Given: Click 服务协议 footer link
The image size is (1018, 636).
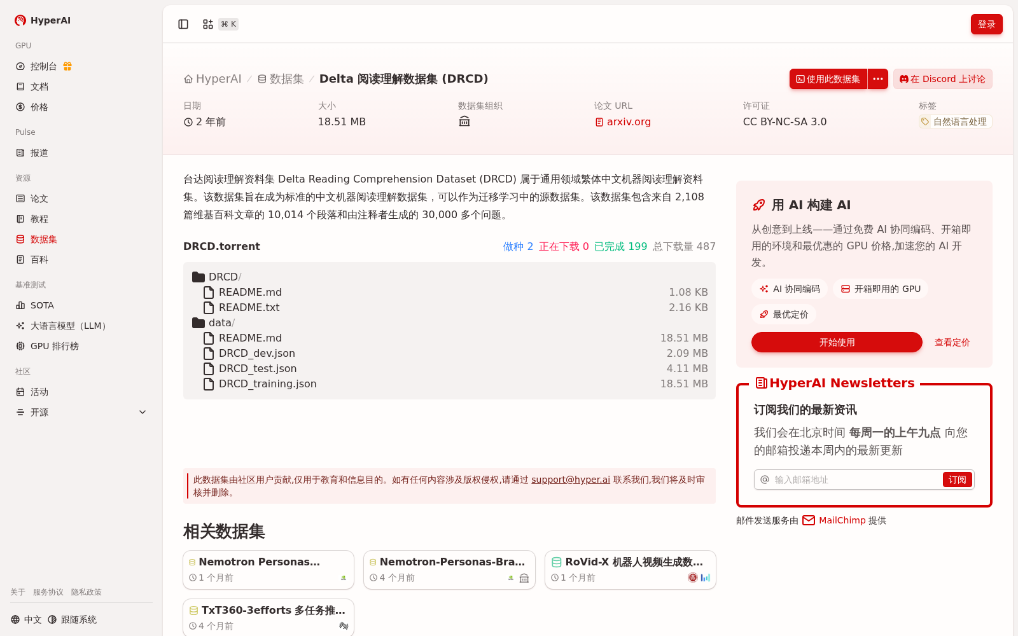Looking at the screenshot, I should click(x=48, y=592).
